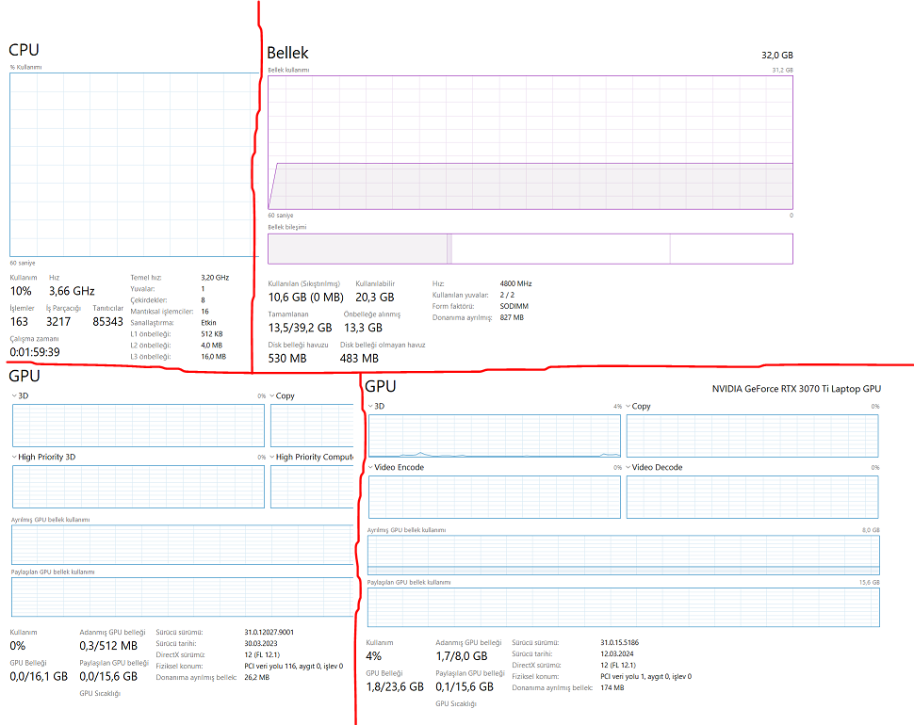Click the driver version 31.0.12027.9001
Screen dimensions: 914x725
pos(269,633)
